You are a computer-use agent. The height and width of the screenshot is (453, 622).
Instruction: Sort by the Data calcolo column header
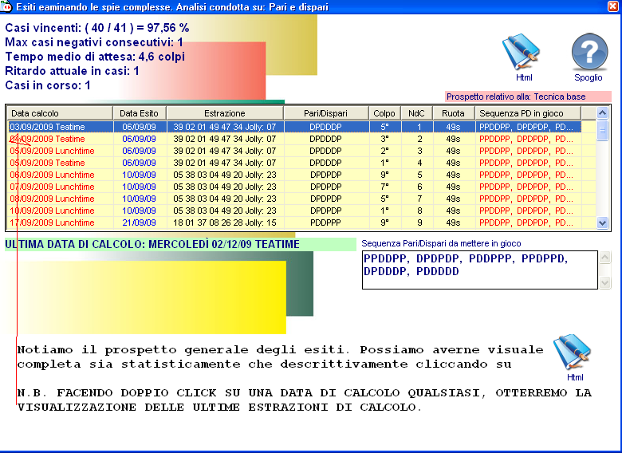coord(61,113)
